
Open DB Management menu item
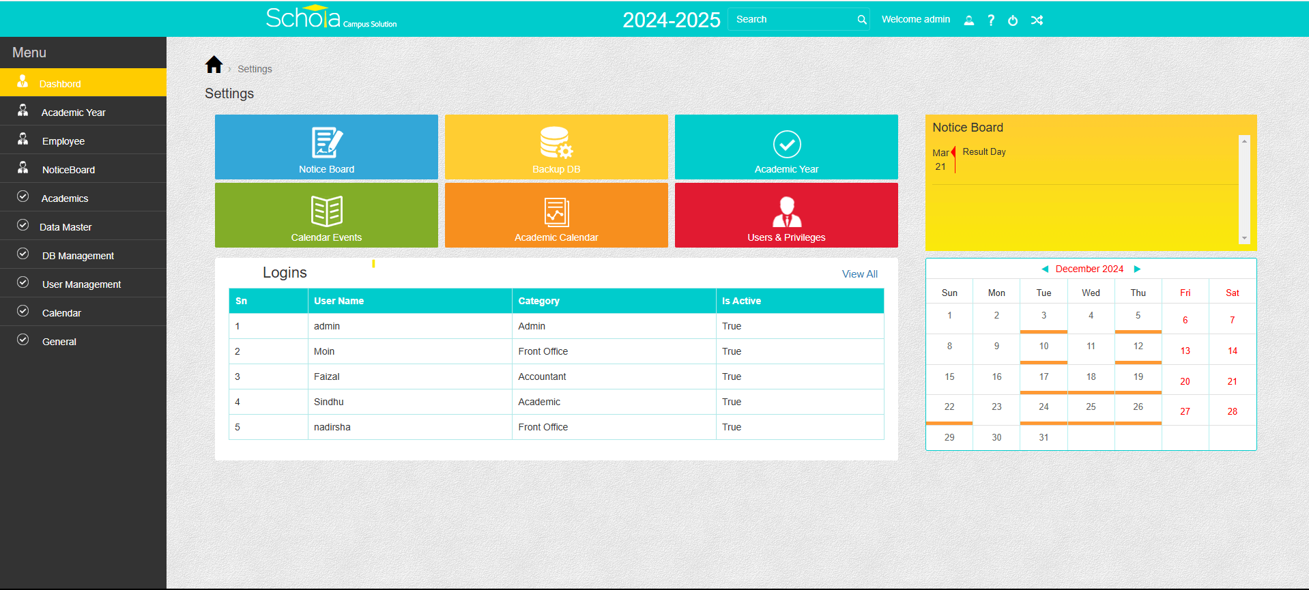[78, 256]
